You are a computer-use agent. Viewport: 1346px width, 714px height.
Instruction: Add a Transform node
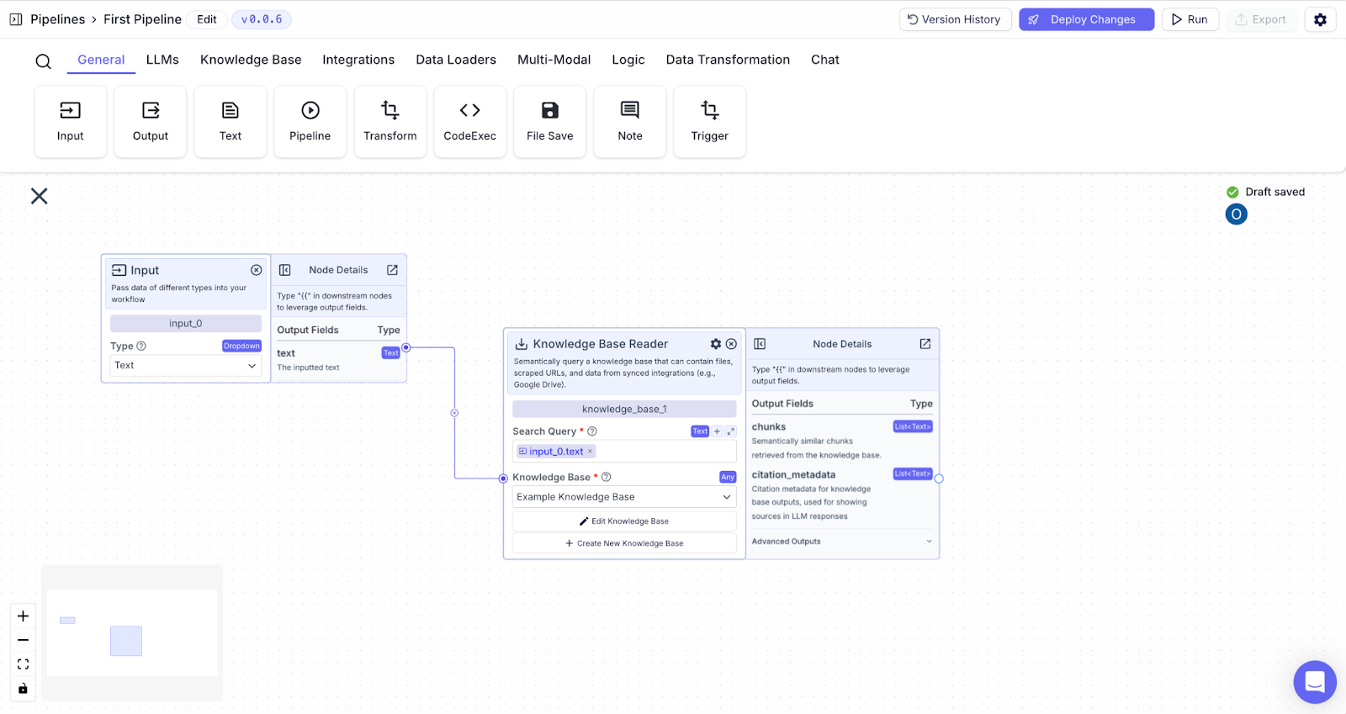click(389, 121)
